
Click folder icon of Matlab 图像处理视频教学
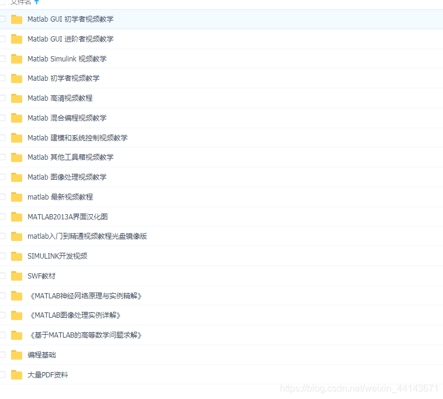pyautogui.click(x=17, y=177)
